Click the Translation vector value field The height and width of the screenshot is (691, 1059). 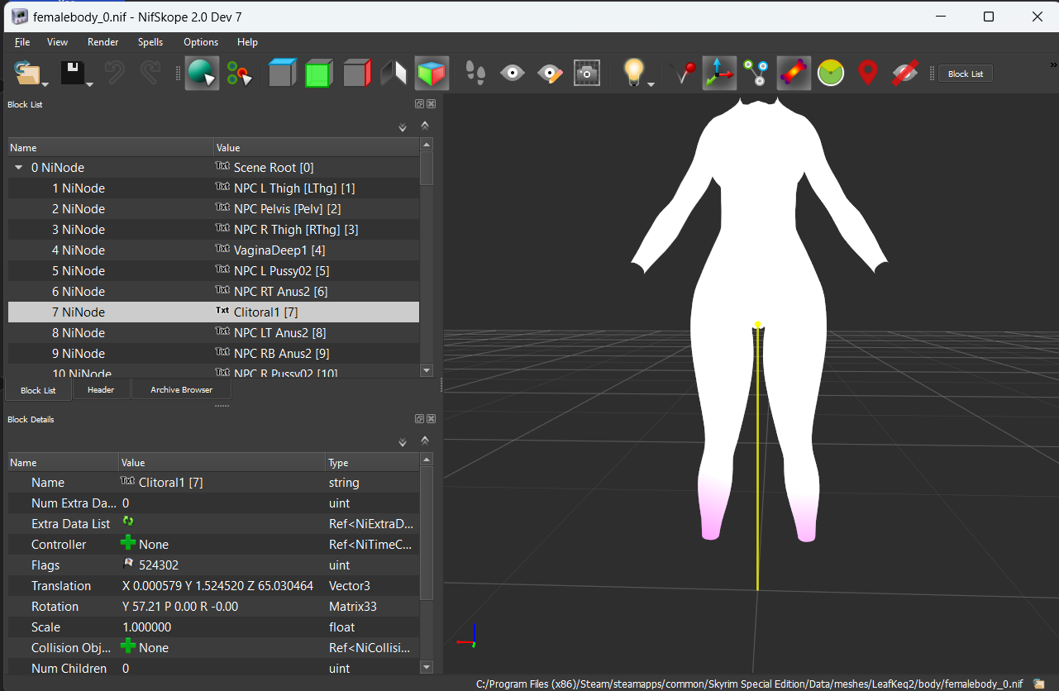click(222, 585)
